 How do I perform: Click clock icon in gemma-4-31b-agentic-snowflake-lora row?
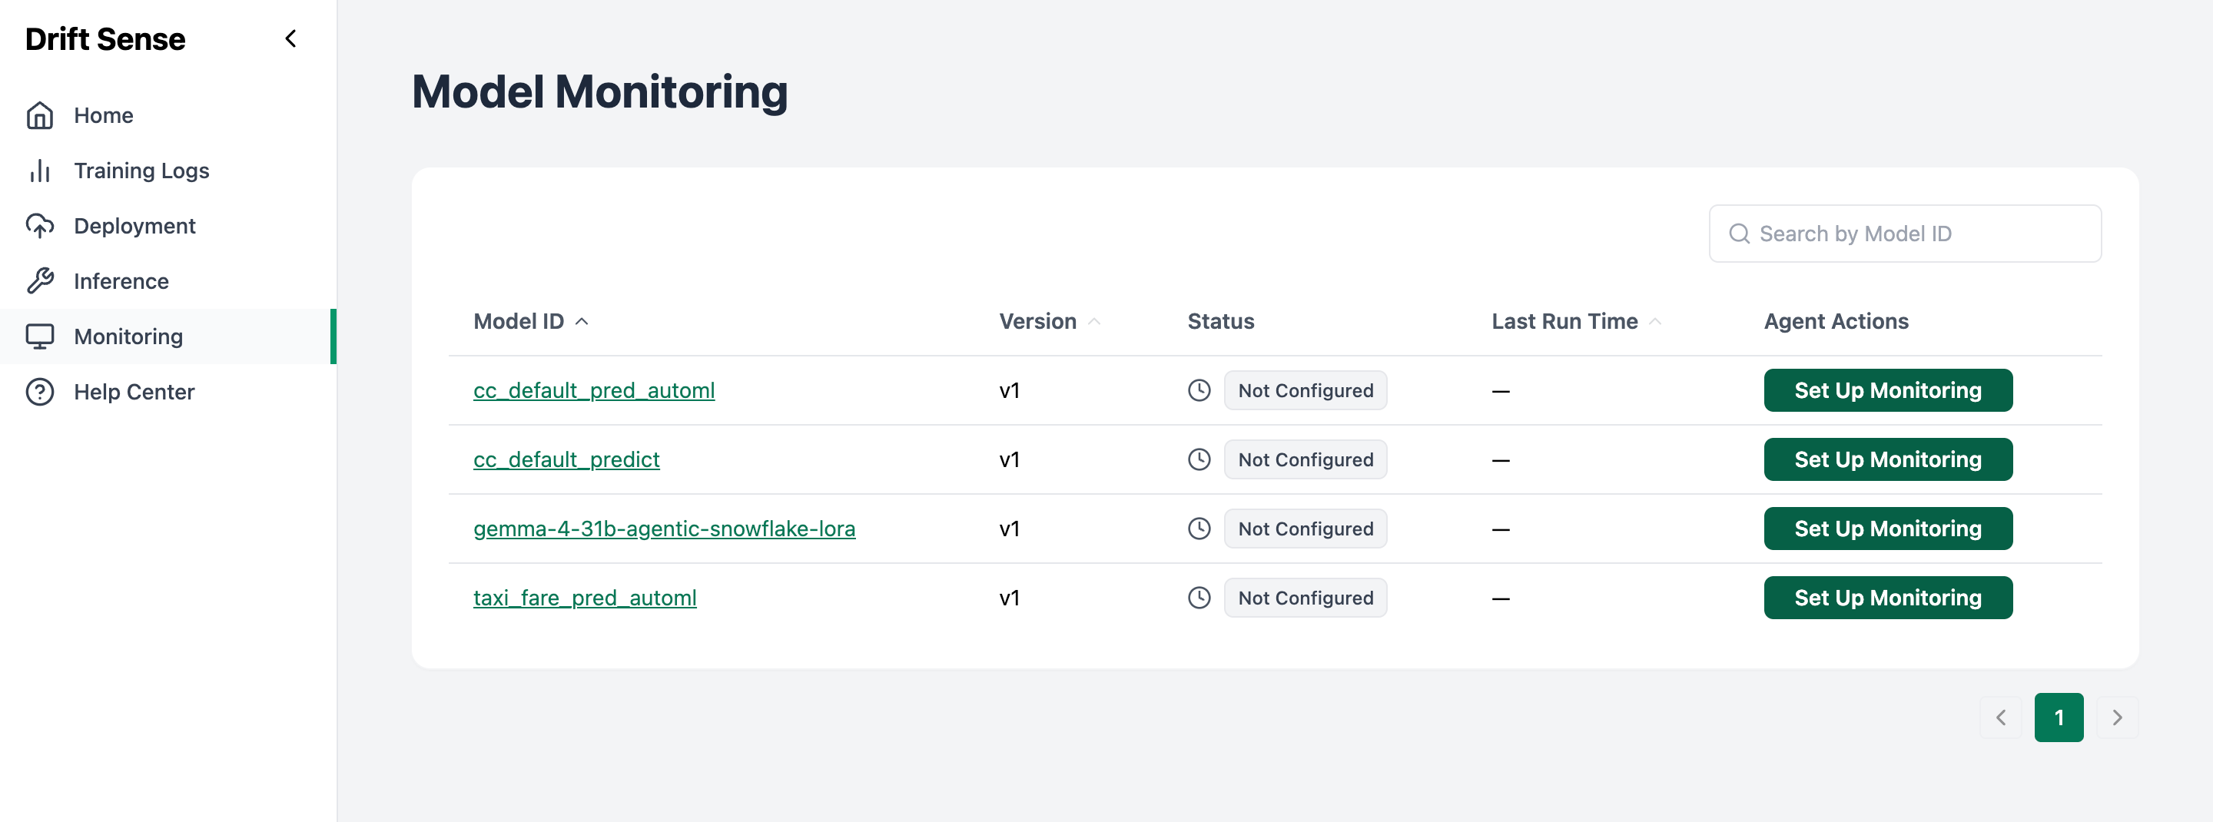[1199, 529]
